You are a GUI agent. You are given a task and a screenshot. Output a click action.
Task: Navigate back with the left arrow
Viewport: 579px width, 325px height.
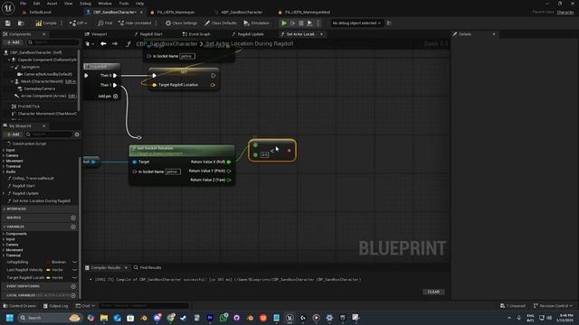pyautogui.click(x=103, y=44)
